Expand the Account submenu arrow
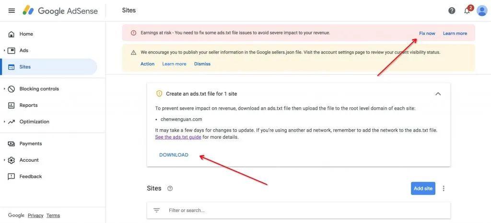 click(x=4, y=160)
